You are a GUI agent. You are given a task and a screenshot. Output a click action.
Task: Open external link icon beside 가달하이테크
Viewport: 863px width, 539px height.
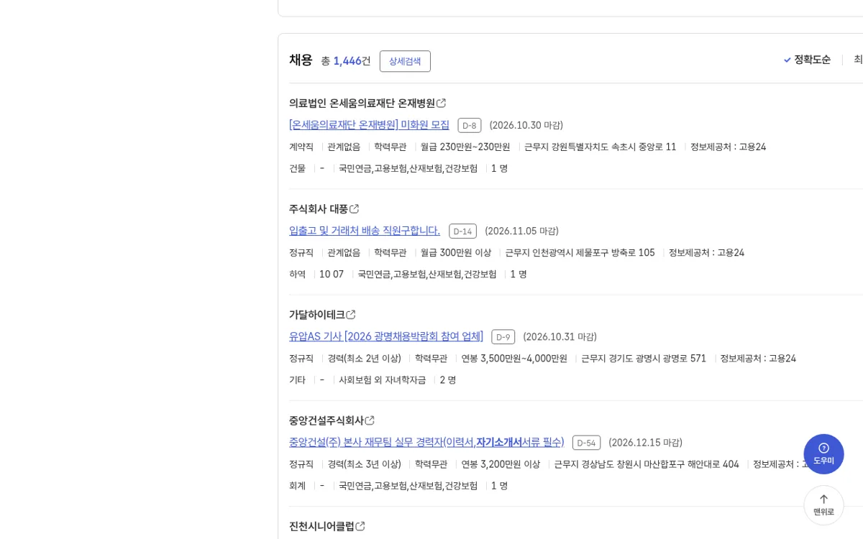[351, 315]
